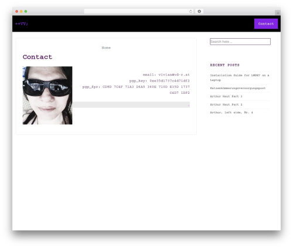Open the Arthur Haut Part 2 post
The image size is (293, 248).
pyautogui.click(x=226, y=104)
